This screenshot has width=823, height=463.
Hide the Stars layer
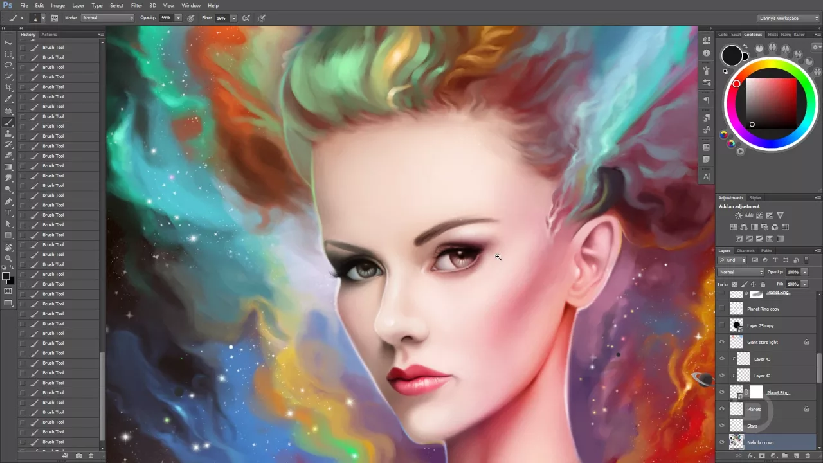(721, 426)
